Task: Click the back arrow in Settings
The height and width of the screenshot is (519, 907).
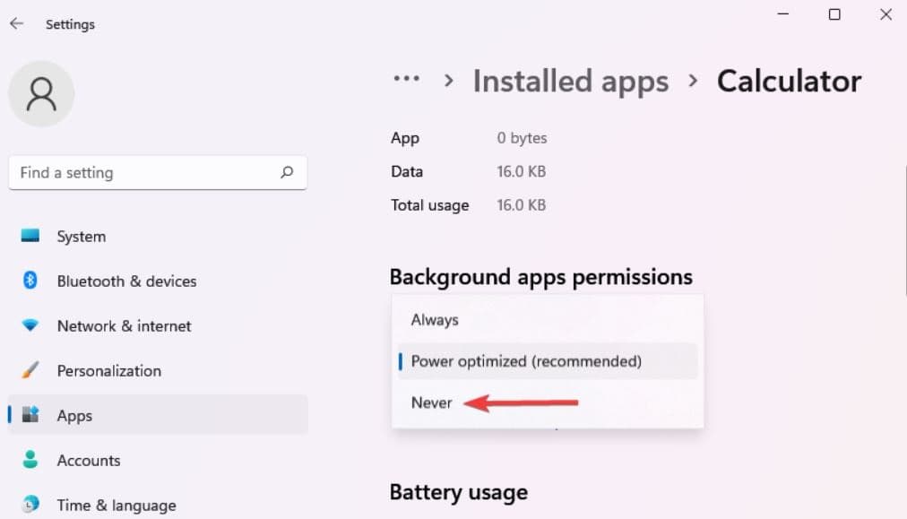Action: click(17, 24)
